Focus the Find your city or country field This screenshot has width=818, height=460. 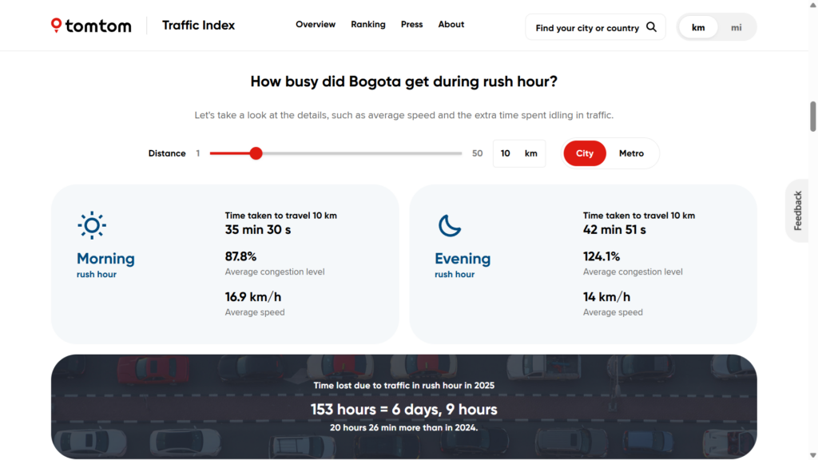[586, 28]
